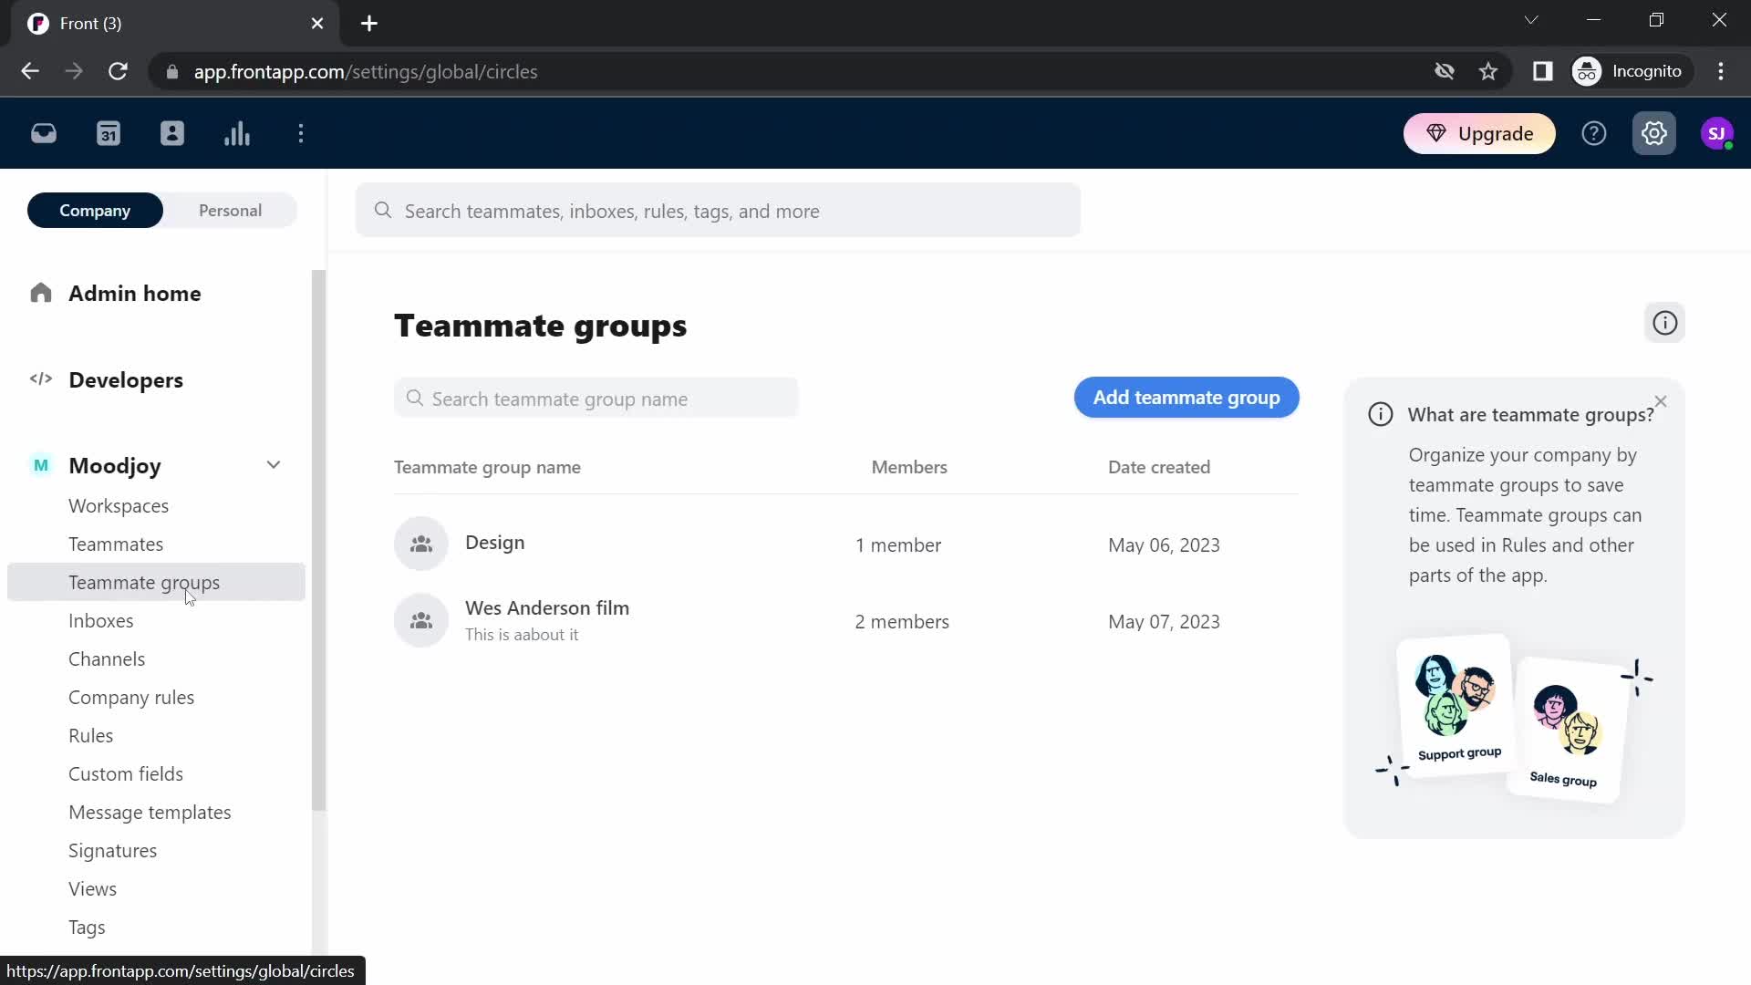
Task: Open Inboxes in sidebar
Action: click(x=101, y=621)
